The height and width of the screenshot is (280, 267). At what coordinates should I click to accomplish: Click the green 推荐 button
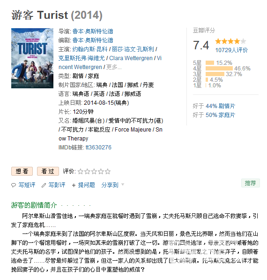point(251,183)
